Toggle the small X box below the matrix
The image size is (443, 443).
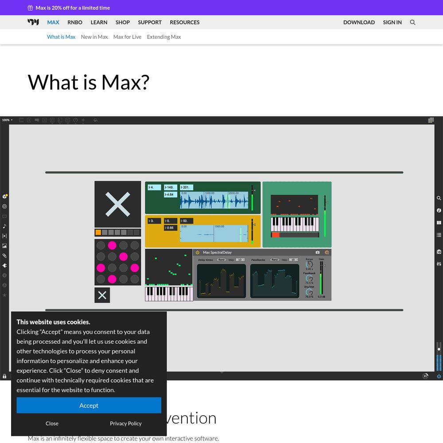coord(102,295)
